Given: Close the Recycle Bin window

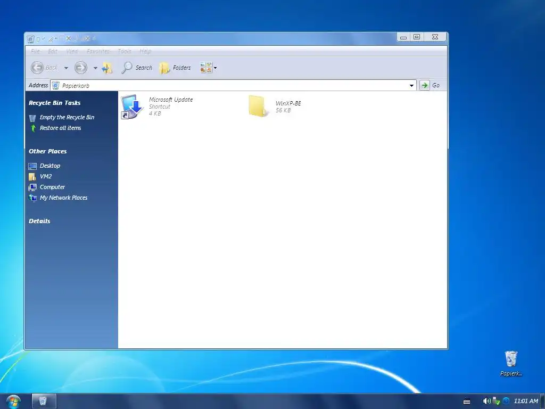Looking at the screenshot, I should point(435,37).
